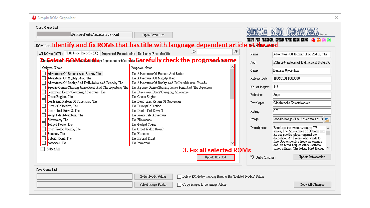Select row "Great Waldo Search, The"
This screenshot has height=208, width=370.
click(64, 129)
